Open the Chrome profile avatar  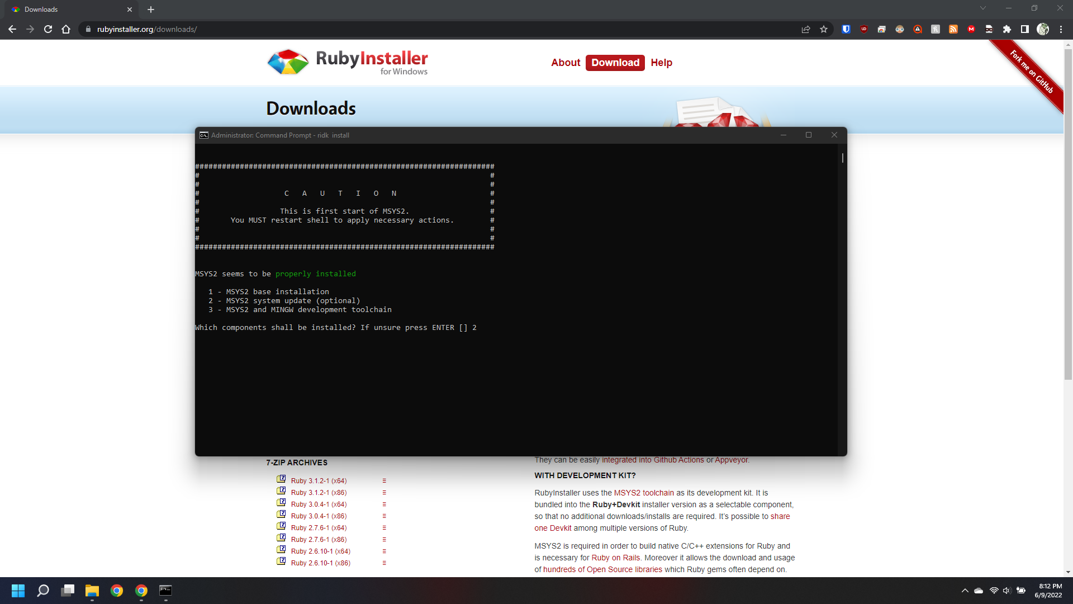pyautogui.click(x=1043, y=29)
